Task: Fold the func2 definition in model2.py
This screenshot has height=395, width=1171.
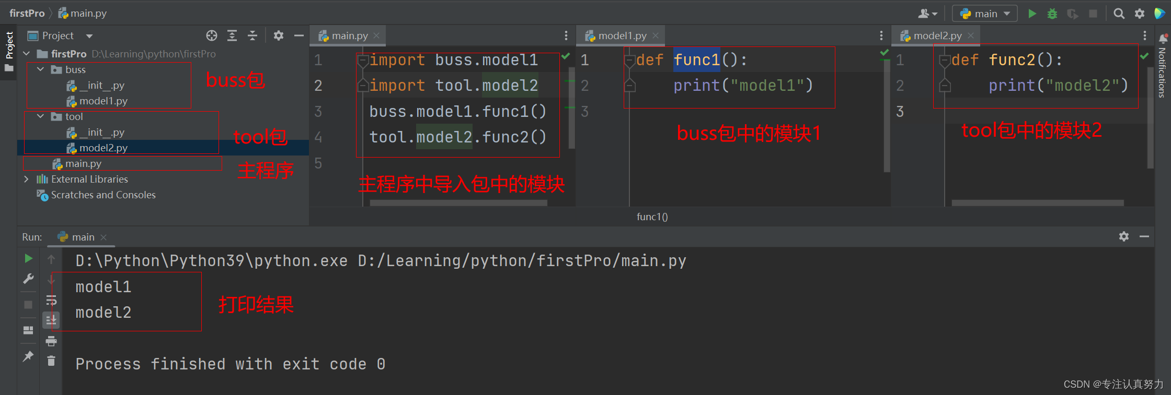Action: pos(945,61)
